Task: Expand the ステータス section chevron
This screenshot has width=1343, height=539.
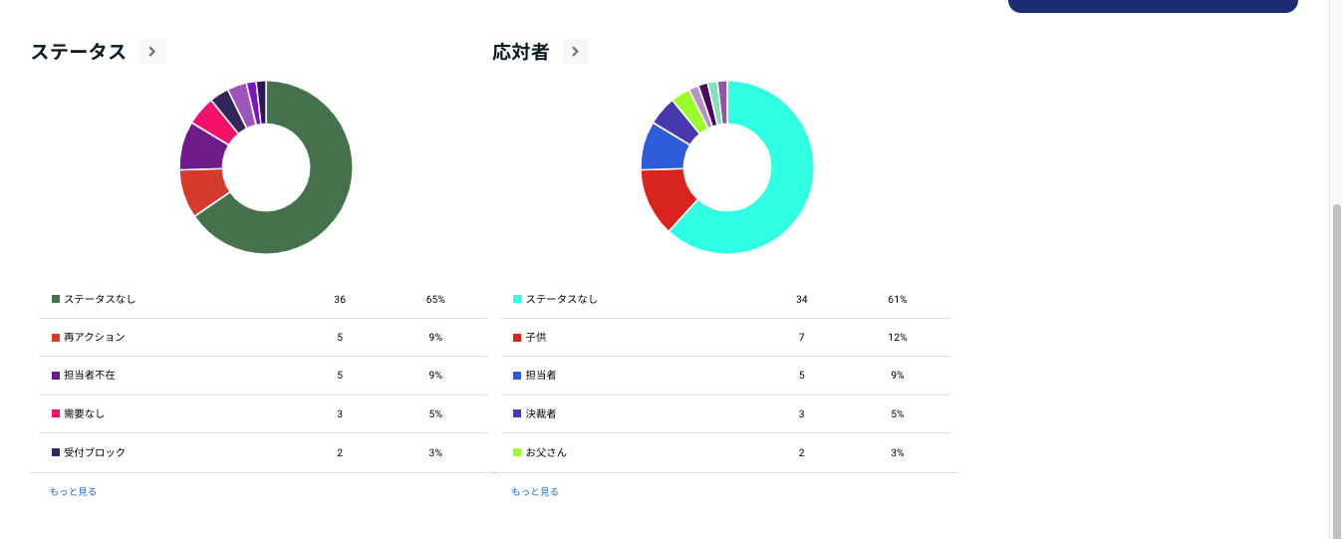Action: coord(151,51)
